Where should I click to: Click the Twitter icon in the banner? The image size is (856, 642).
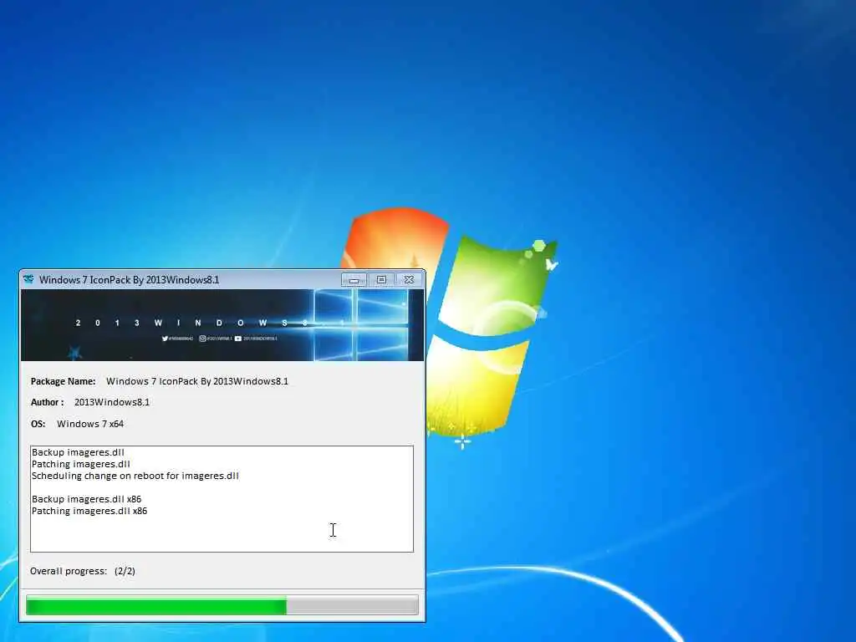(x=165, y=339)
